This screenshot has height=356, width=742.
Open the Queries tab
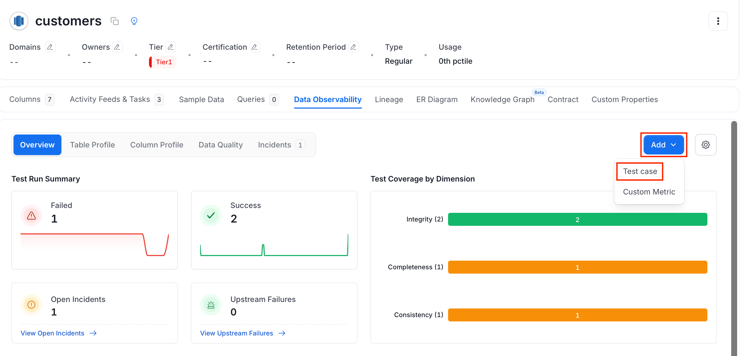257,99
